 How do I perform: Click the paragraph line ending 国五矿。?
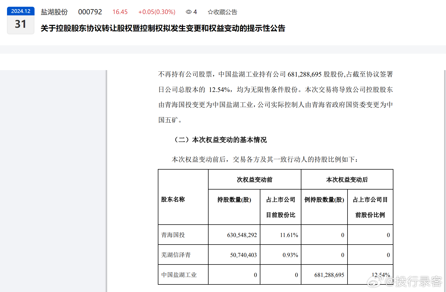pos(171,120)
